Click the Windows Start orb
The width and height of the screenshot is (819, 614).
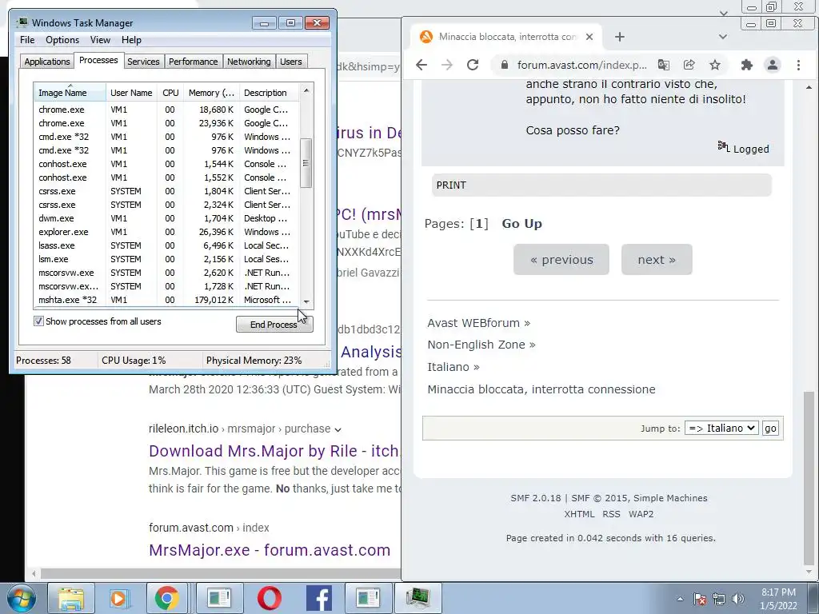[x=22, y=598]
